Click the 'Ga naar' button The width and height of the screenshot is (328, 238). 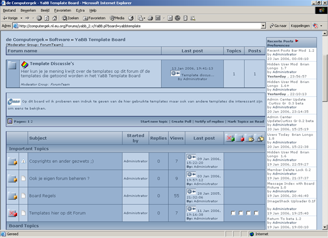(278, 26)
